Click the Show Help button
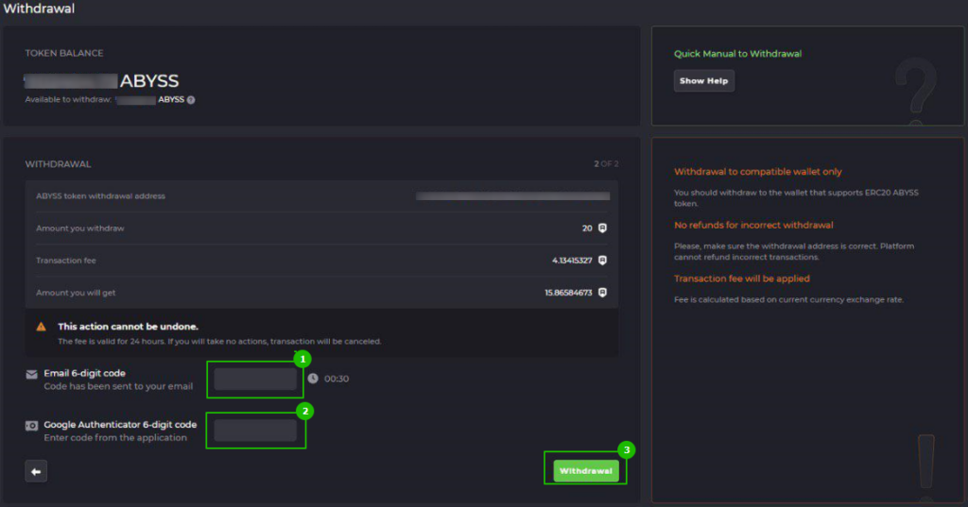This screenshot has width=968, height=507. click(703, 81)
